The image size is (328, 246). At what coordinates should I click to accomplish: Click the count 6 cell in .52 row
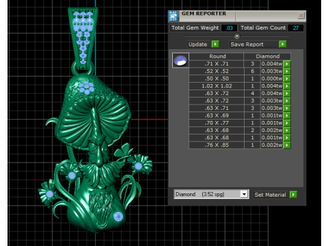[252, 71]
